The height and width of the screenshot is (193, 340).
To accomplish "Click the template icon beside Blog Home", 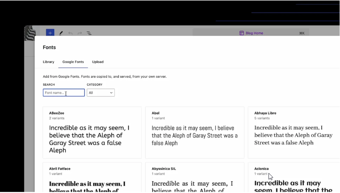I will tap(241, 33).
